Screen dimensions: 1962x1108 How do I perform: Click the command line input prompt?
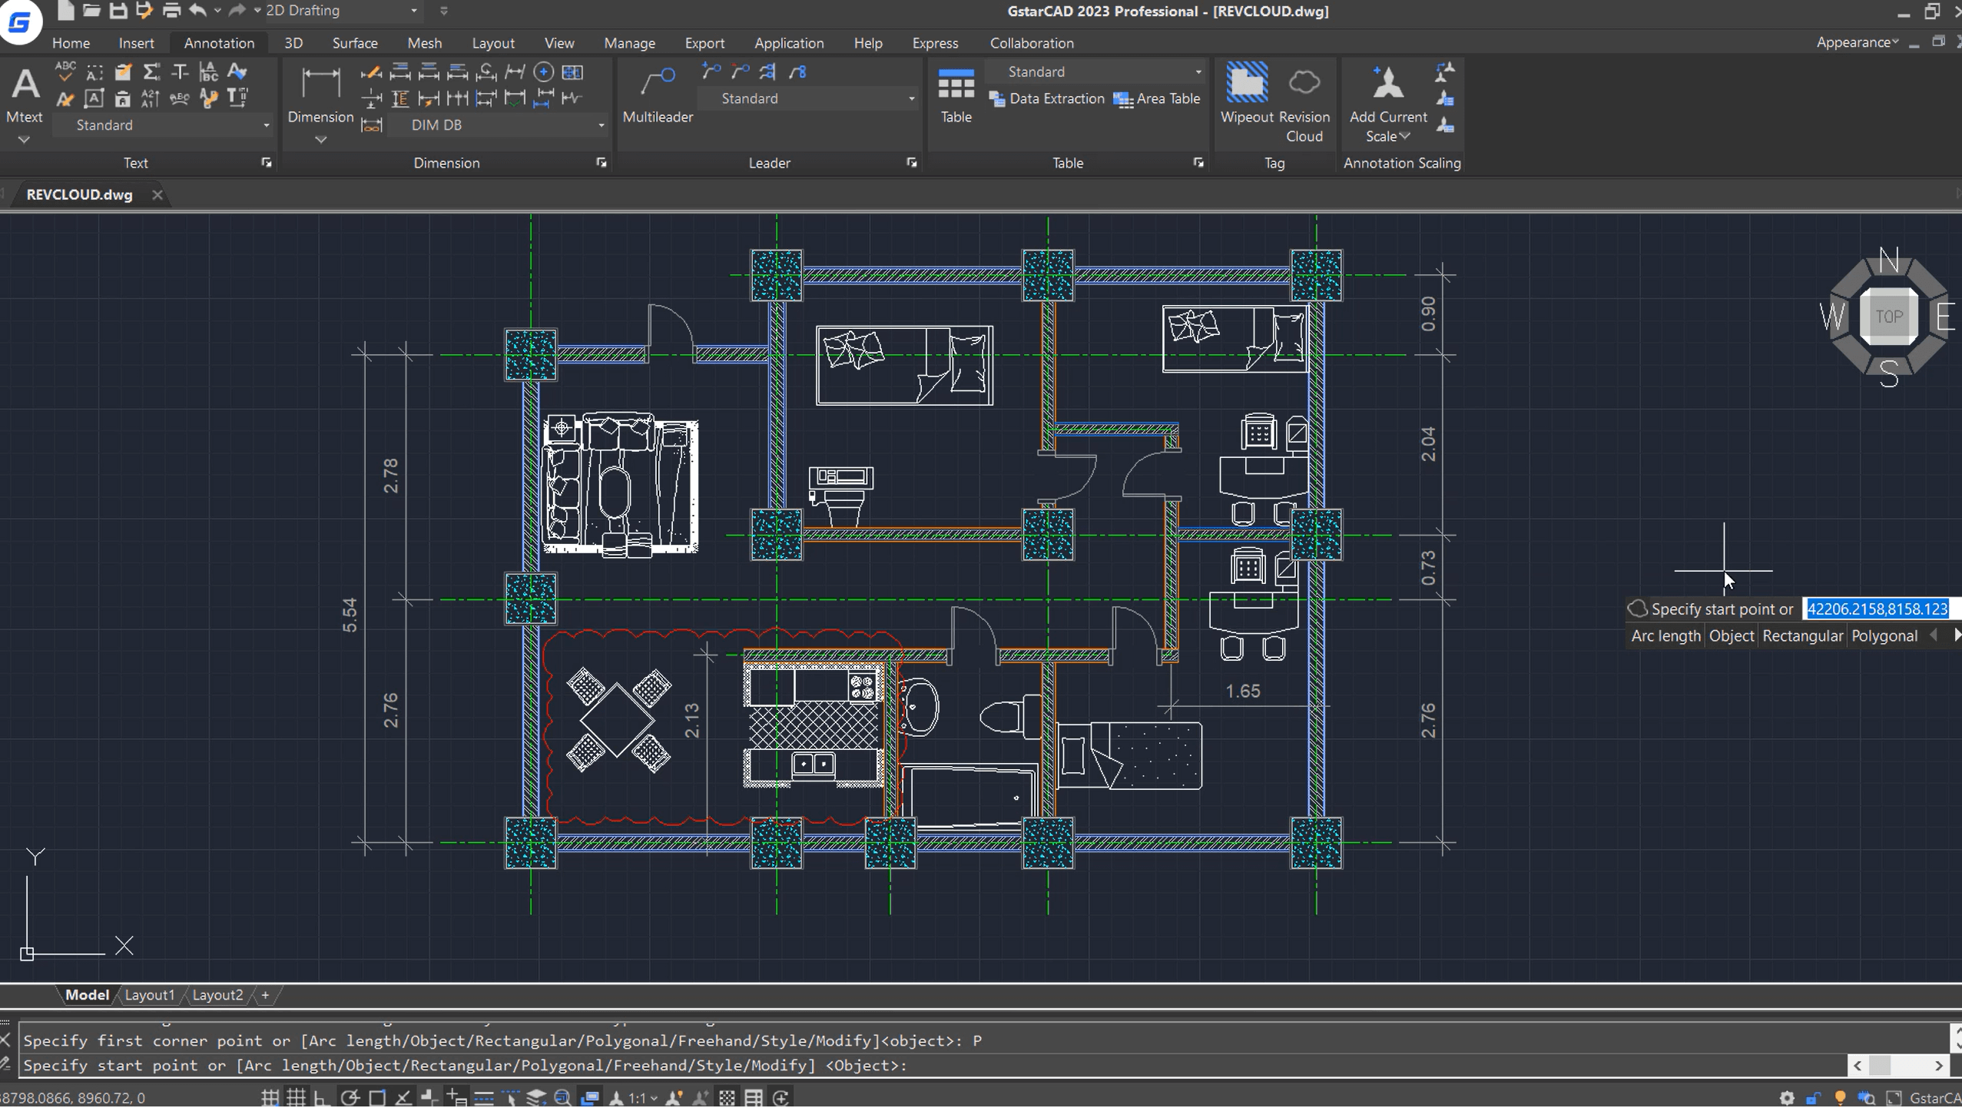point(933,1067)
